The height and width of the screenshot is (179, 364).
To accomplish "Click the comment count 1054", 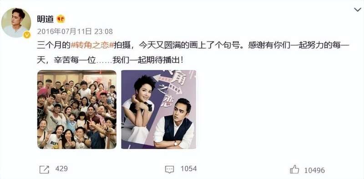I will pyautogui.click(x=188, y=169).
